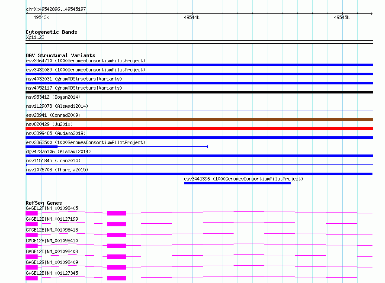Click second exon block of GAGE12H
Viewport: 385px width, 283px height.
coord(117,246)
